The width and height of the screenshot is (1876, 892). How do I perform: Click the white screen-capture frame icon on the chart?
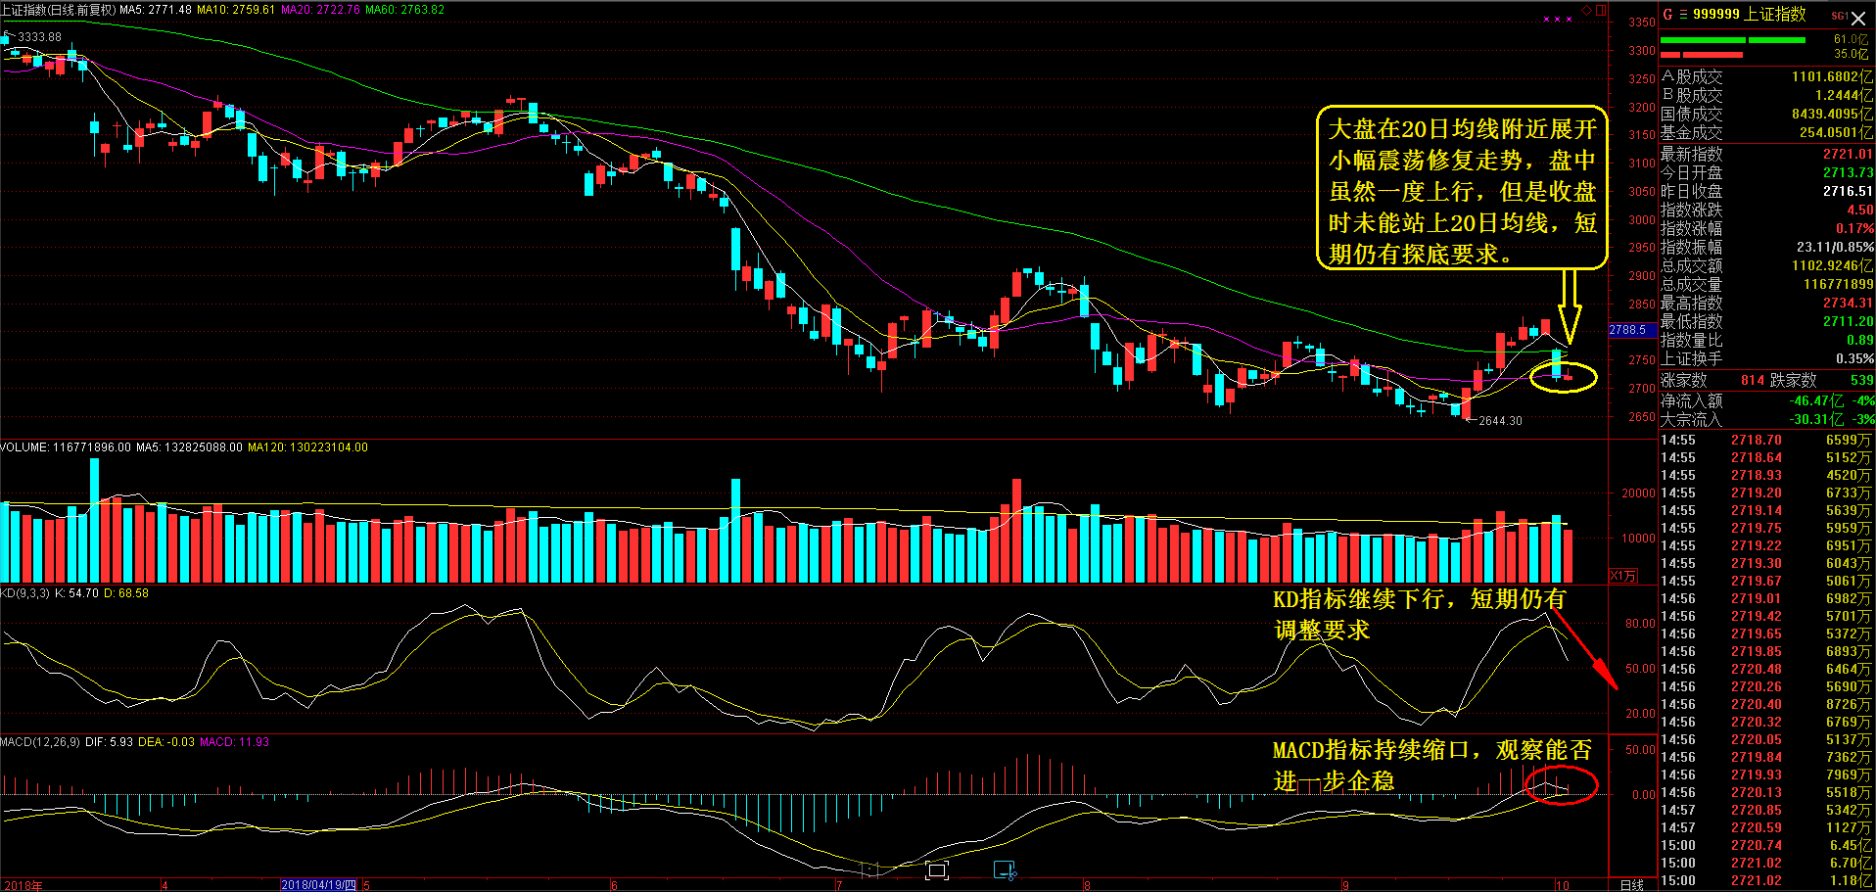pyautogui.click(x=936, y=869)
